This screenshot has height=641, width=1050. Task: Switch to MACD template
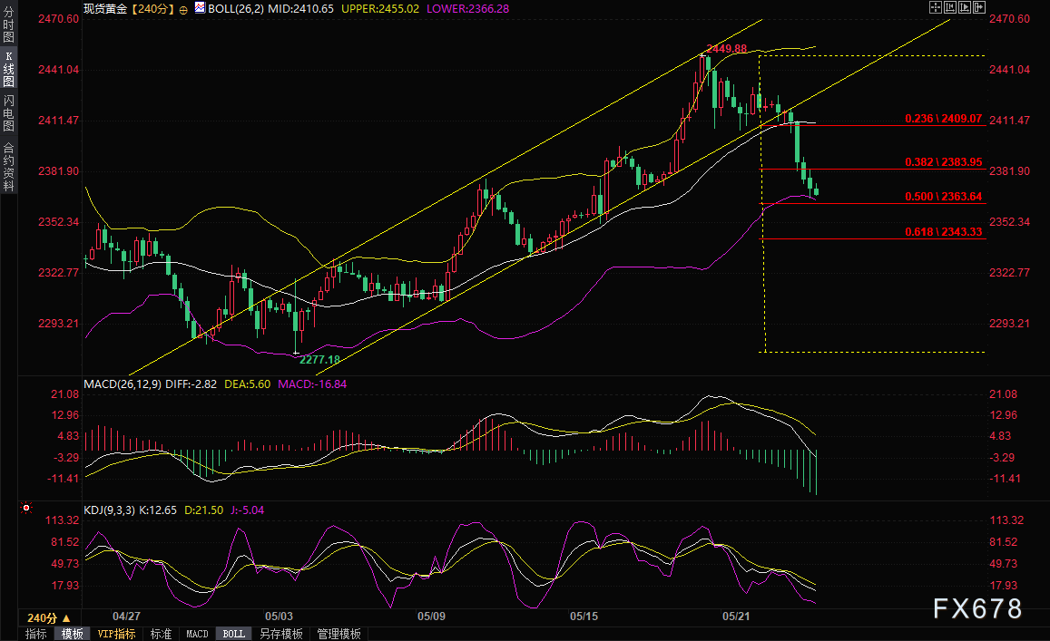[x=197, y=634]
